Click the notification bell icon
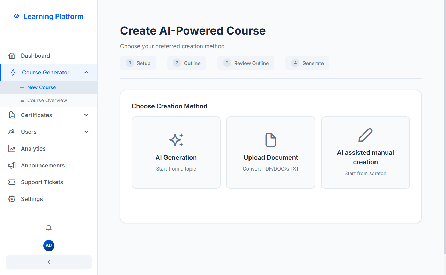 (49, 228)
